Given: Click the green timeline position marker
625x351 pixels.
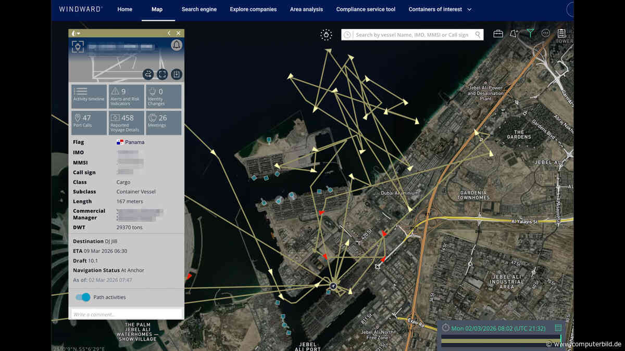Looking at the screenshot, I should tap(560, 341).
